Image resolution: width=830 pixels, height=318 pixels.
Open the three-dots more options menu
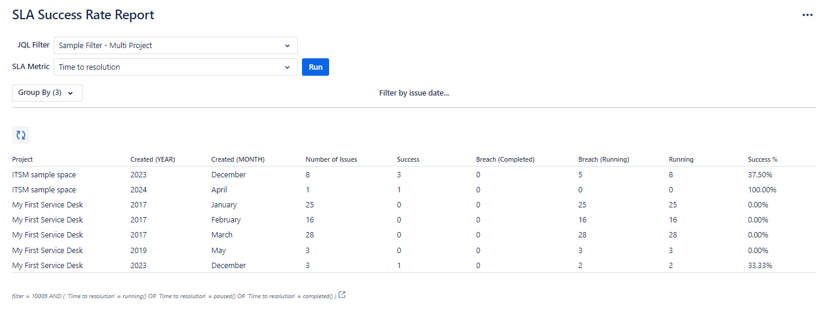807,15
